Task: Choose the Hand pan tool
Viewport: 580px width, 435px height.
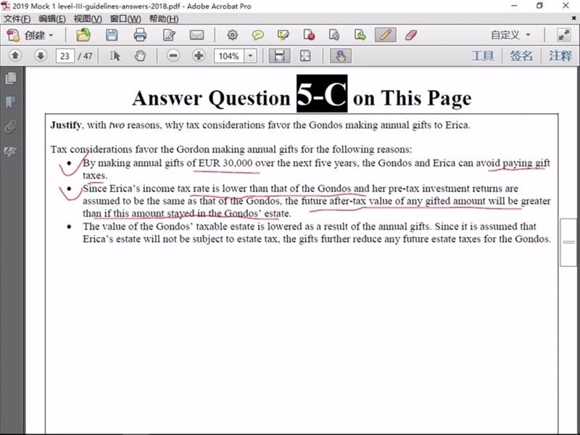Action: [140, 56]
